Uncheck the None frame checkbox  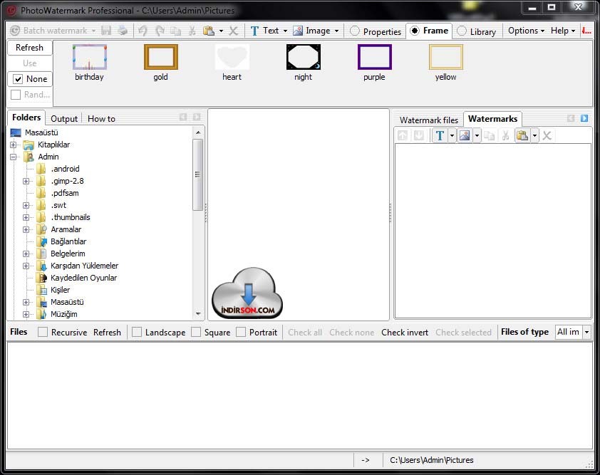point(18,79)
